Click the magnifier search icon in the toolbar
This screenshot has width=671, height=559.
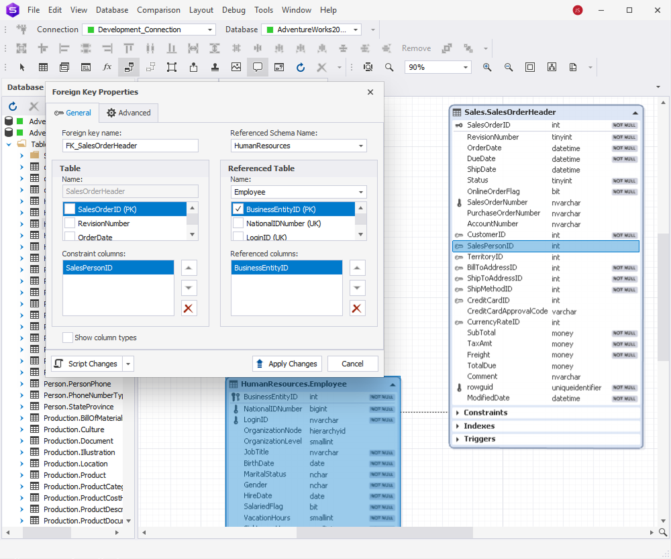(x=389, y=67)
